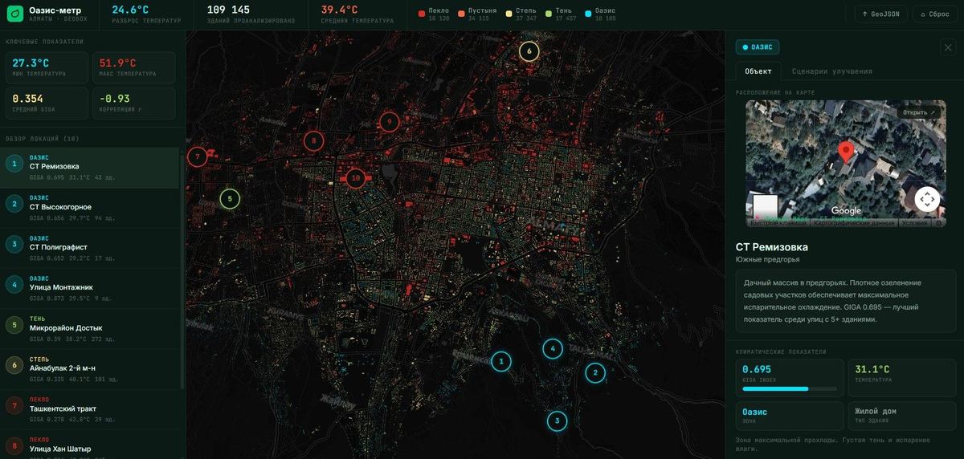Screen dimensions: 964x459
Task: Toggle the Пустыня zone in legend
Action: point(478,14)
